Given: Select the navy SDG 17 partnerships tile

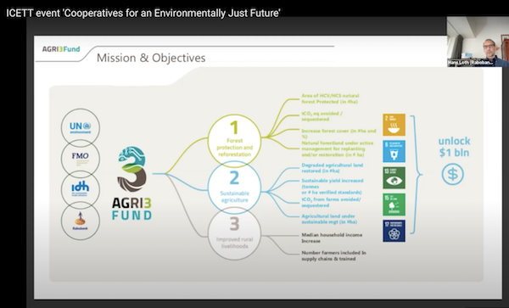Looking at the screenshot, I should point(394,231).
